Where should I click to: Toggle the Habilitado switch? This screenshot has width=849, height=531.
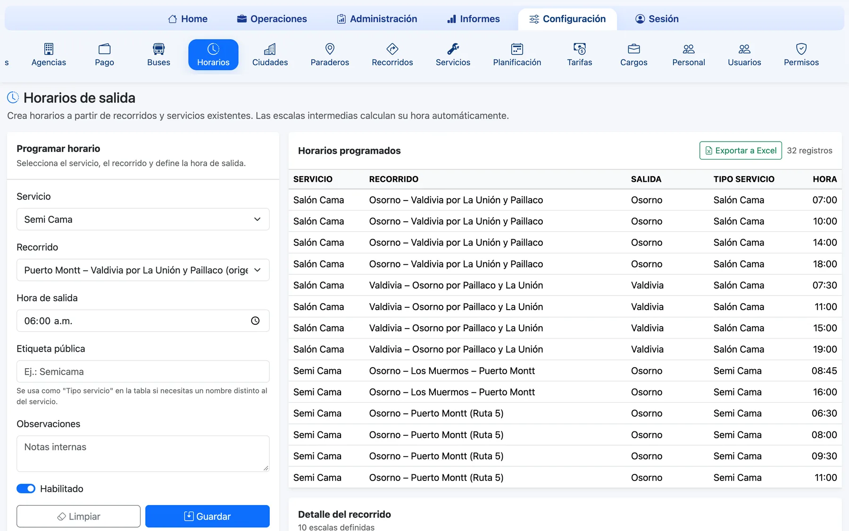[26, 489]
